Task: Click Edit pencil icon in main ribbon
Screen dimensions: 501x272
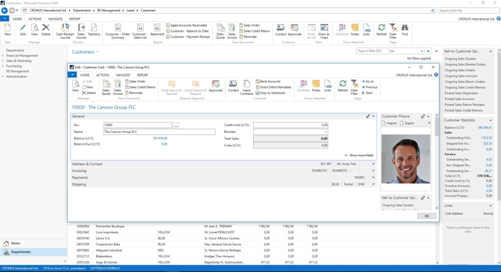Action: [x=22, y=30]
